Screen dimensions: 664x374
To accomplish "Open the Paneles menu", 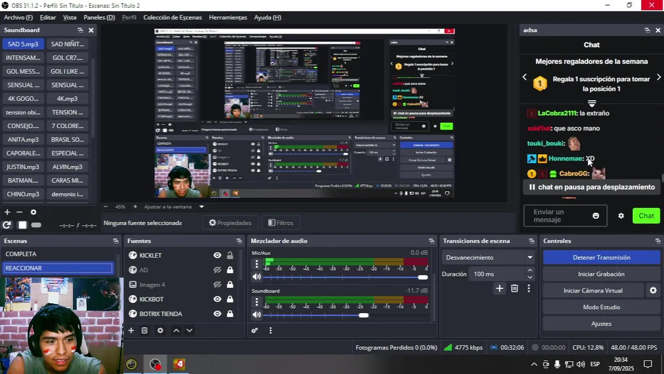I will point(99,17).
